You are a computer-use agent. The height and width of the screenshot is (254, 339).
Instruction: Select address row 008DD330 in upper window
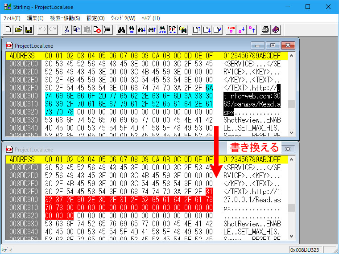25,119
